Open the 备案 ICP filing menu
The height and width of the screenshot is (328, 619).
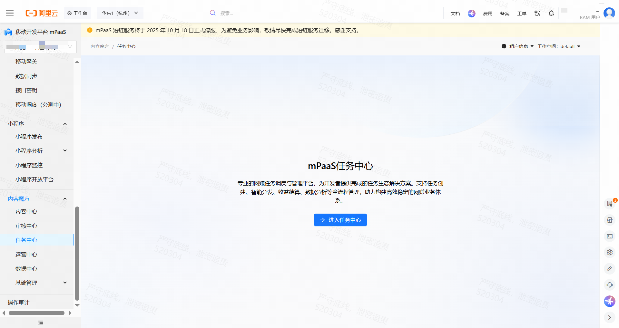(505, 14)
